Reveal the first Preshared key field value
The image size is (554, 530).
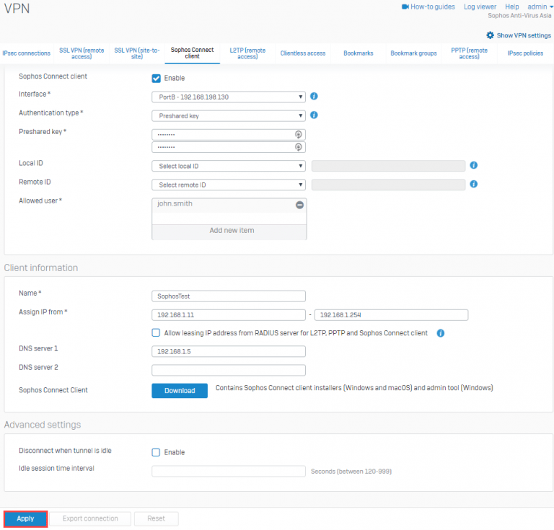click(x=298, y=135)
